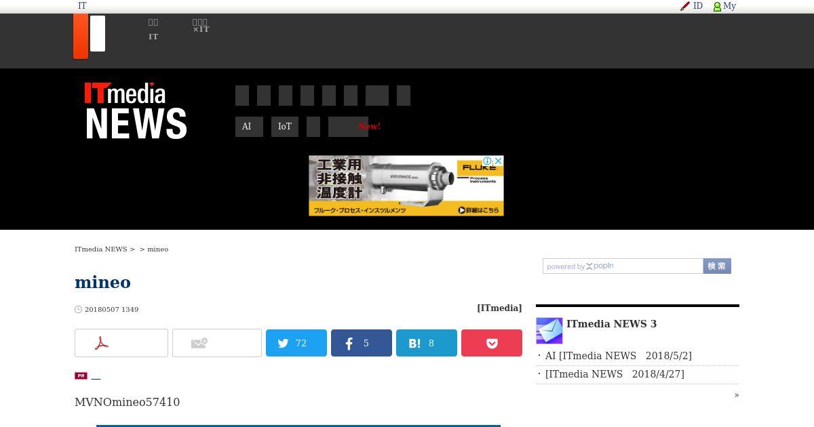
Task: Click ITmedia NEWS breadcrumb link
Action: point(101,249)
